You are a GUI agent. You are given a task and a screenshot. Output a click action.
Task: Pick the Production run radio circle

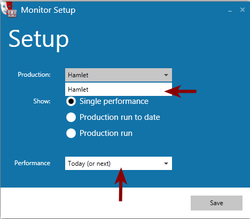[x=71, y=133]
